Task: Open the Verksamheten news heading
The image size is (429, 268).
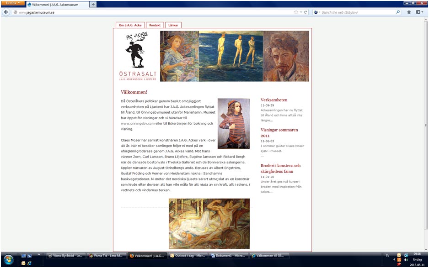Action: point(274,100)
